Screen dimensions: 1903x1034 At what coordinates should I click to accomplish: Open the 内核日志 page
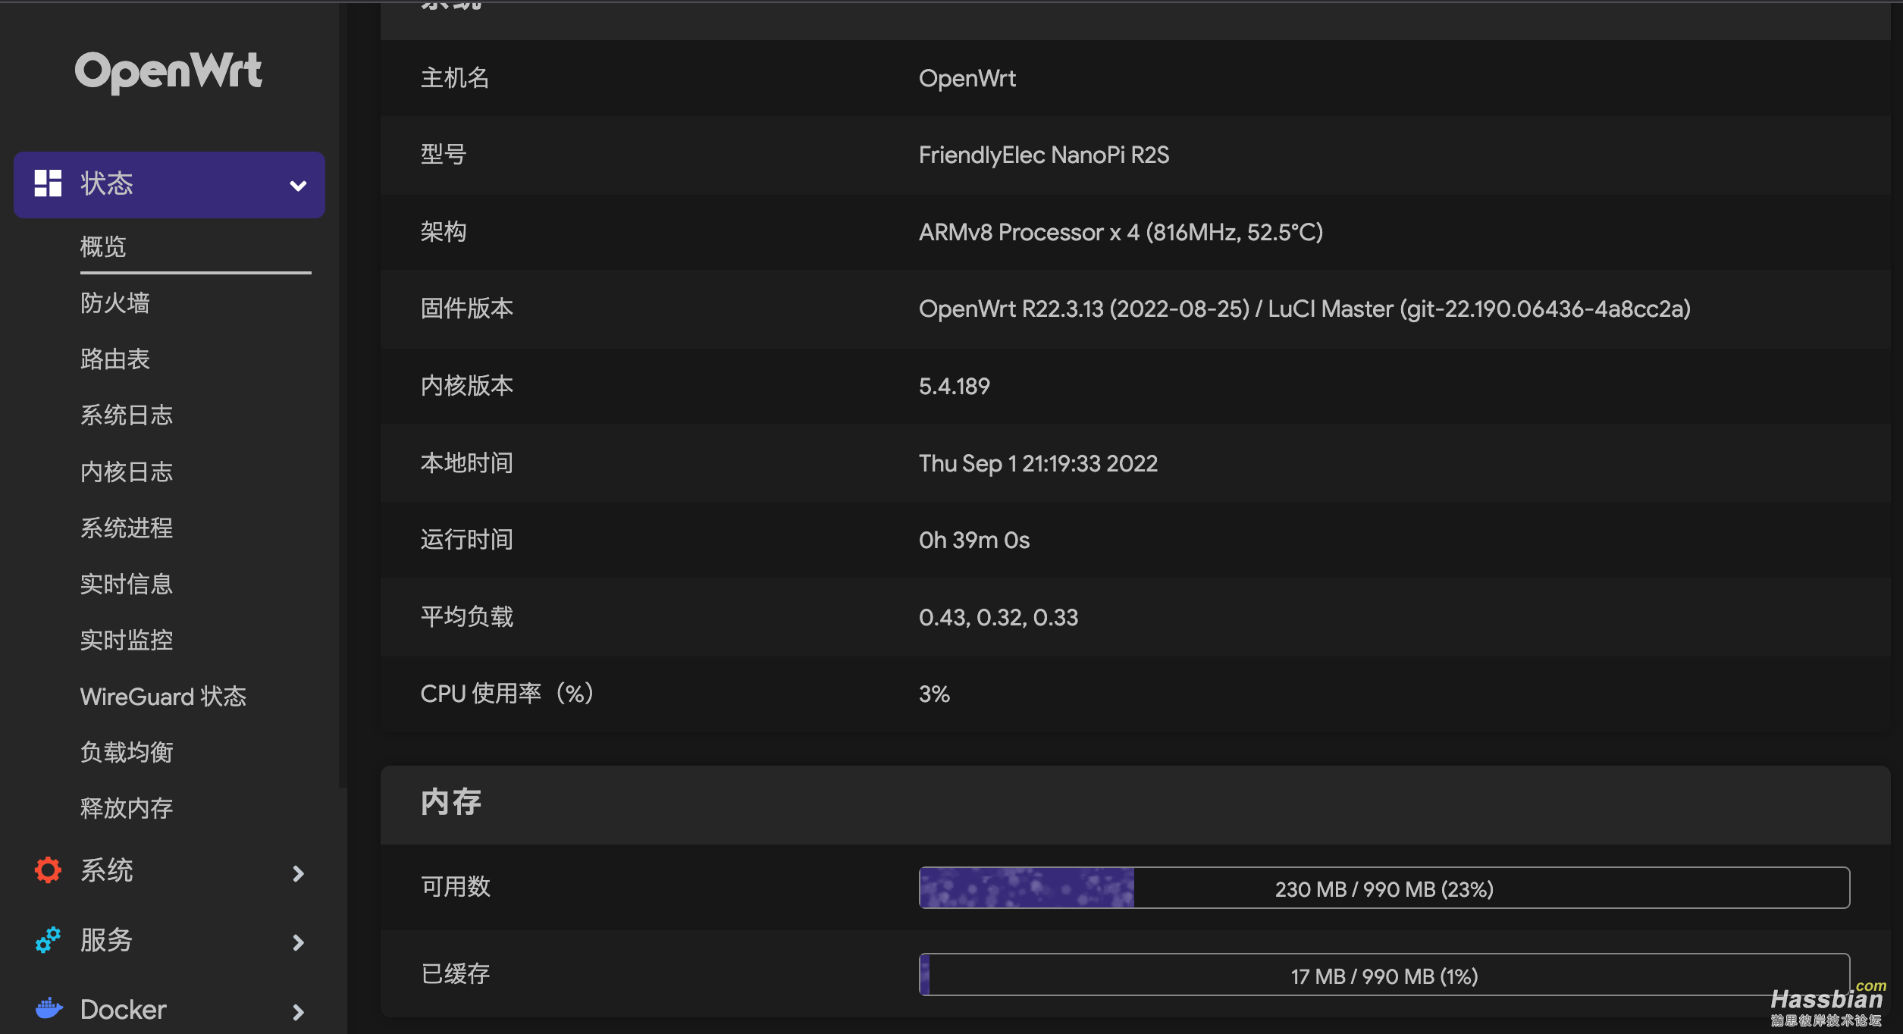(126, 471)
